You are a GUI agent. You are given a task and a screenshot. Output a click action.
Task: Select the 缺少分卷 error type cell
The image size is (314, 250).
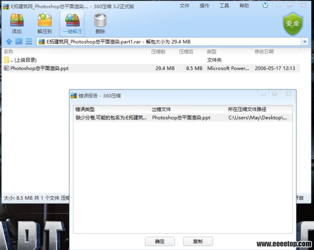click(x=111, y=118)
